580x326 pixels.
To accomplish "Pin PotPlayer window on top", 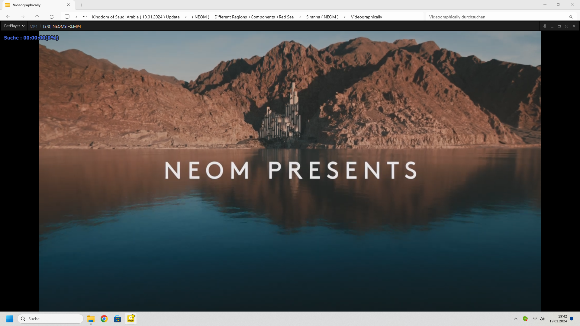I will (x=545, y=26).
